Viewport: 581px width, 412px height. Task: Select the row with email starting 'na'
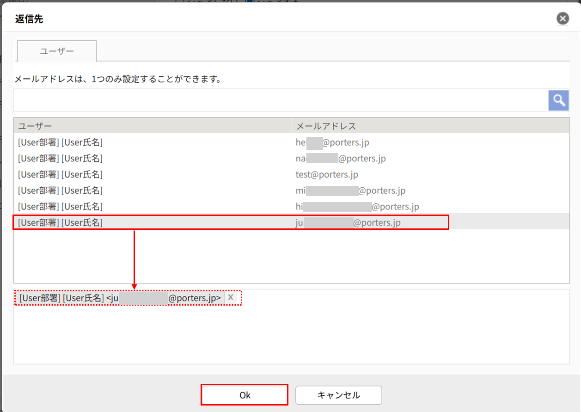click(x=340, y=159)
